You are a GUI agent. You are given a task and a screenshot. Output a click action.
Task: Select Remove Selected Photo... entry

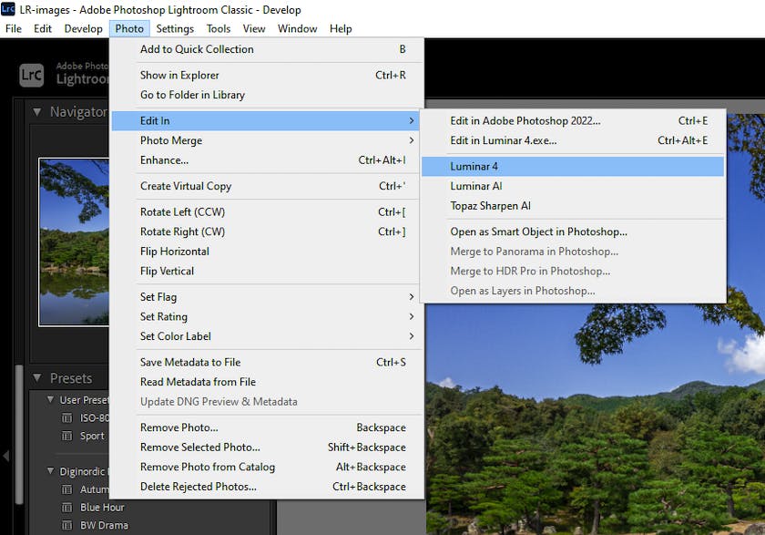tap(266, 448)
